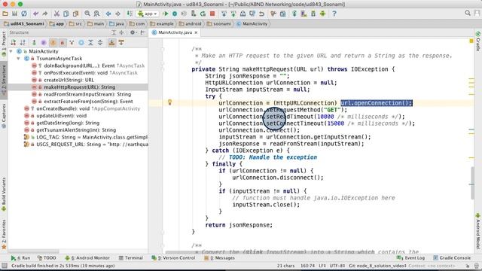Open the AVD Manager icon
This screenshot has width=482, height=271.
304,14
